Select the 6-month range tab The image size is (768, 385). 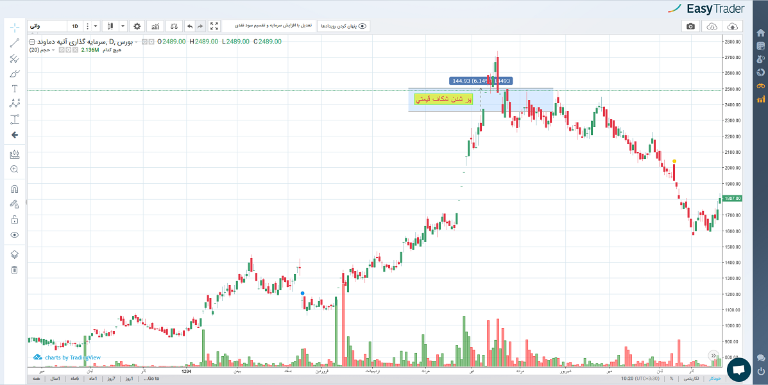coord(74,379)
